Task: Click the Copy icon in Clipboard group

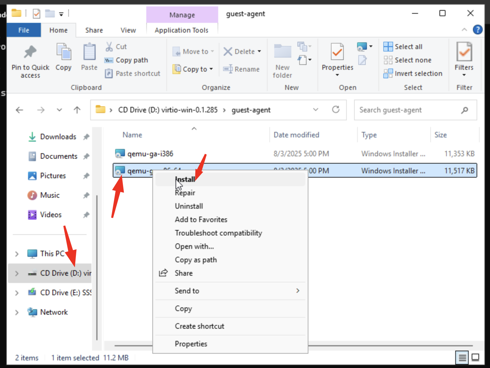Action: tap(63, 52)
